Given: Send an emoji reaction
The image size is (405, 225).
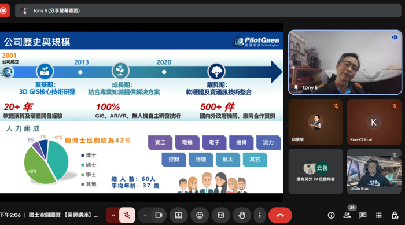Looking at the screenshot, I should point(200,215).
